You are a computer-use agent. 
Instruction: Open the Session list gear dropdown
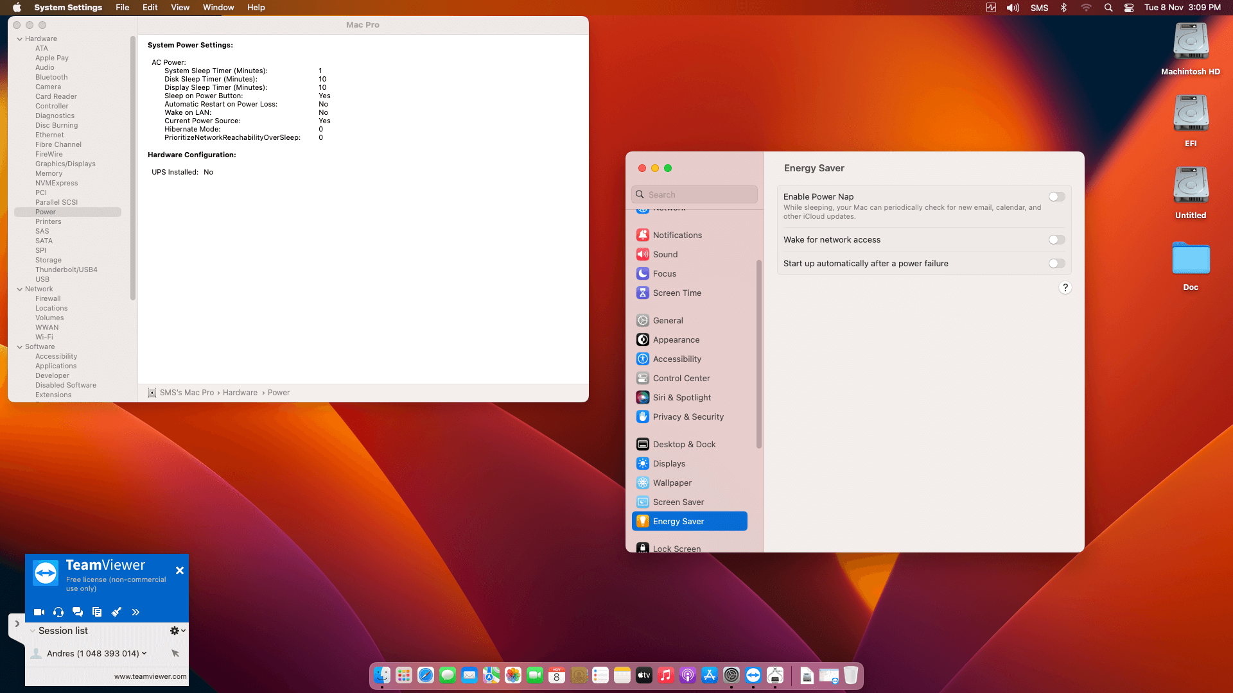178,631
